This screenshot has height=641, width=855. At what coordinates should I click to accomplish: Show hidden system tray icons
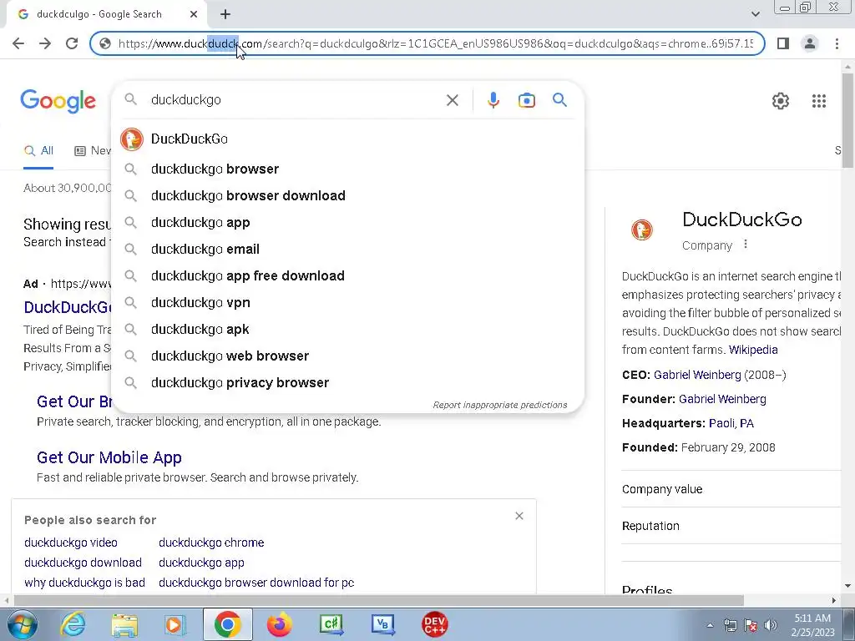click(x=710, y=625)
